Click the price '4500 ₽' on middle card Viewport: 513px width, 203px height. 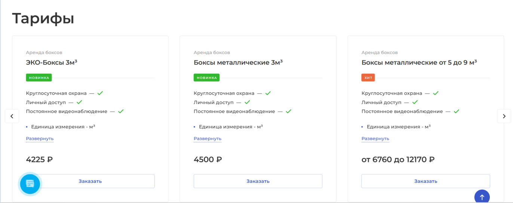[208, 160]
